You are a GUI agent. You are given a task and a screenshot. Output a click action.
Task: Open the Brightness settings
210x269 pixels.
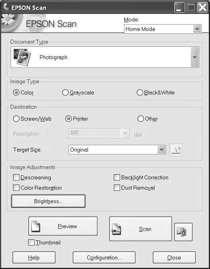coord(48,201)
